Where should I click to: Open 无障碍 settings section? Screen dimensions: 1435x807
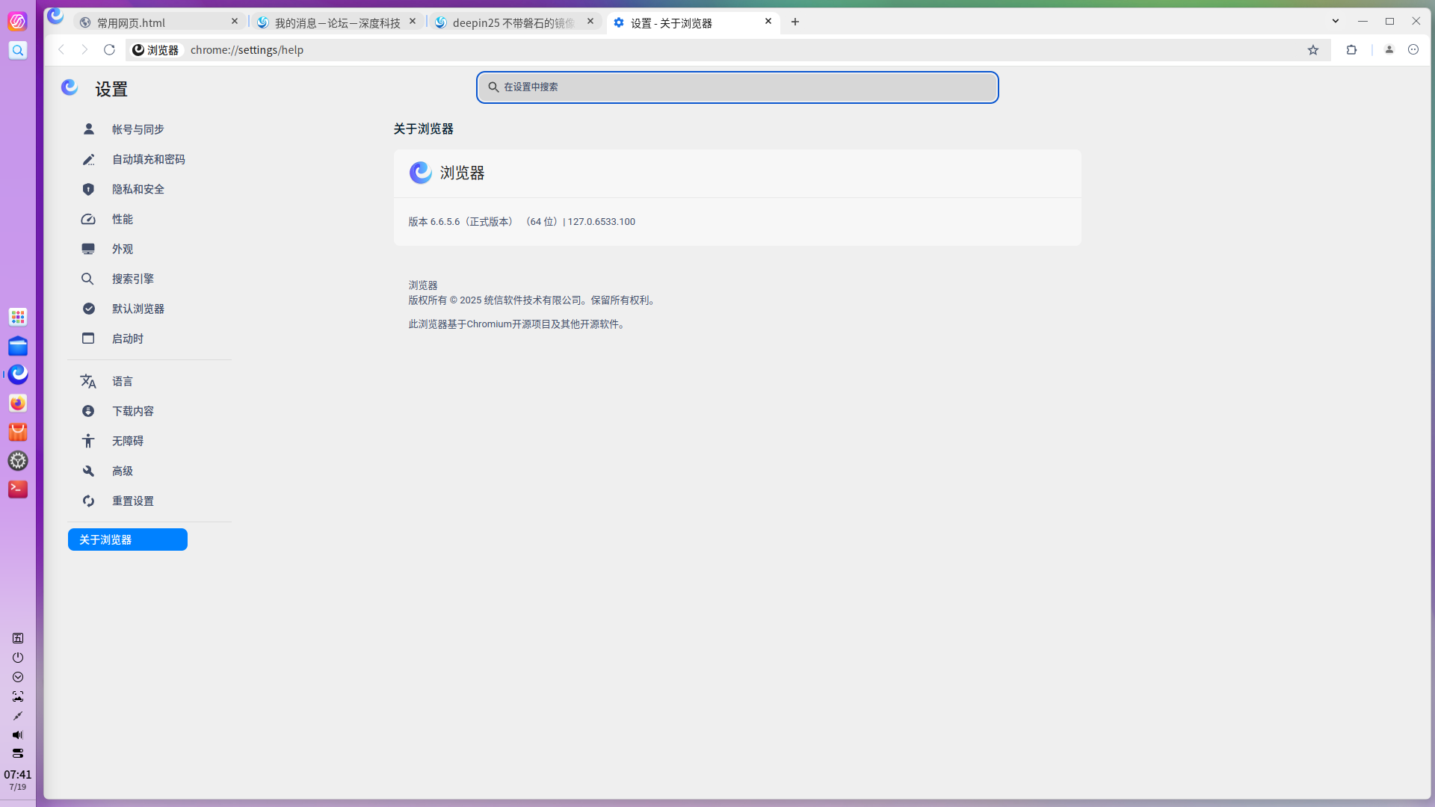(x=128, y=441)
